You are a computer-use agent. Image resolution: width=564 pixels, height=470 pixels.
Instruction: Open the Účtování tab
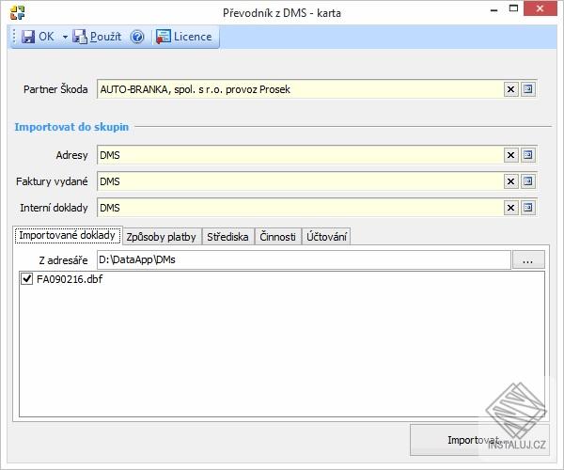tap(326, 237)
